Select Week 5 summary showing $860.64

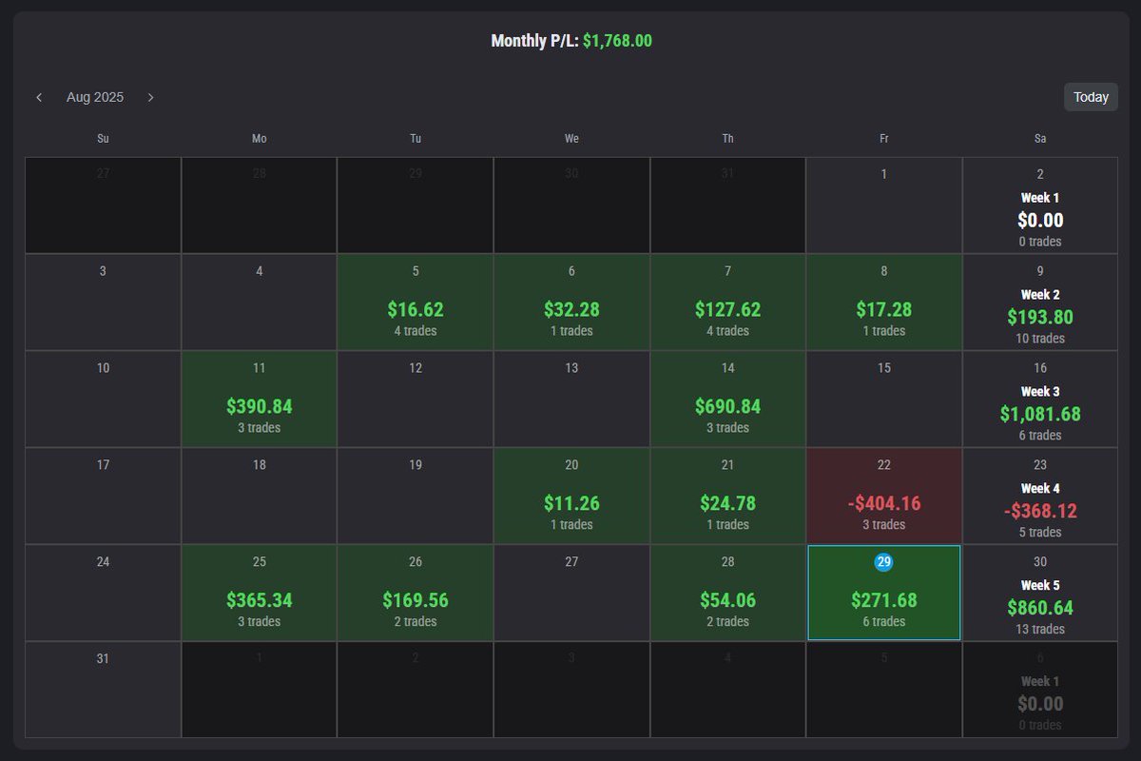pyautogui.click(x=1040, y=592)
